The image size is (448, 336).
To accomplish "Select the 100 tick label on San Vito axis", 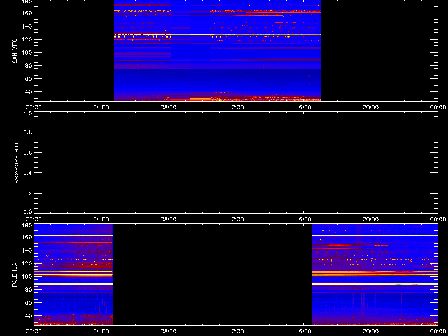I will point(27,53).
